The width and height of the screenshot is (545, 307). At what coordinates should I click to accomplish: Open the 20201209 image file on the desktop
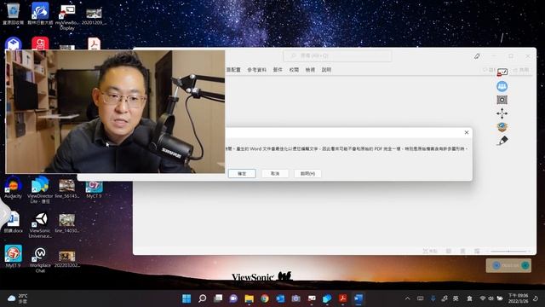click(94, 16)
